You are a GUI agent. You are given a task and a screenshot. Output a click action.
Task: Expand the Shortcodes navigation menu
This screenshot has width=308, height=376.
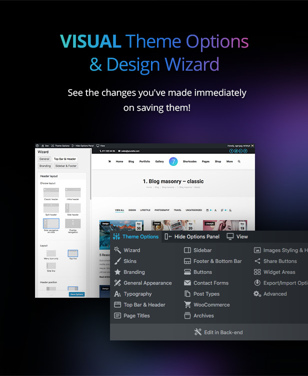tap(189, 161)
